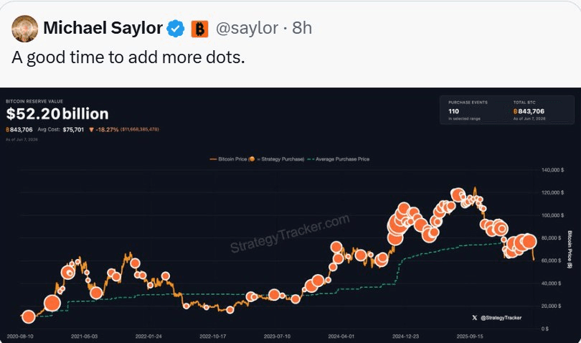
Task: Click the 2022-10-17 x-axis date label
Action: pyautogui.click(x=213, y=337)
